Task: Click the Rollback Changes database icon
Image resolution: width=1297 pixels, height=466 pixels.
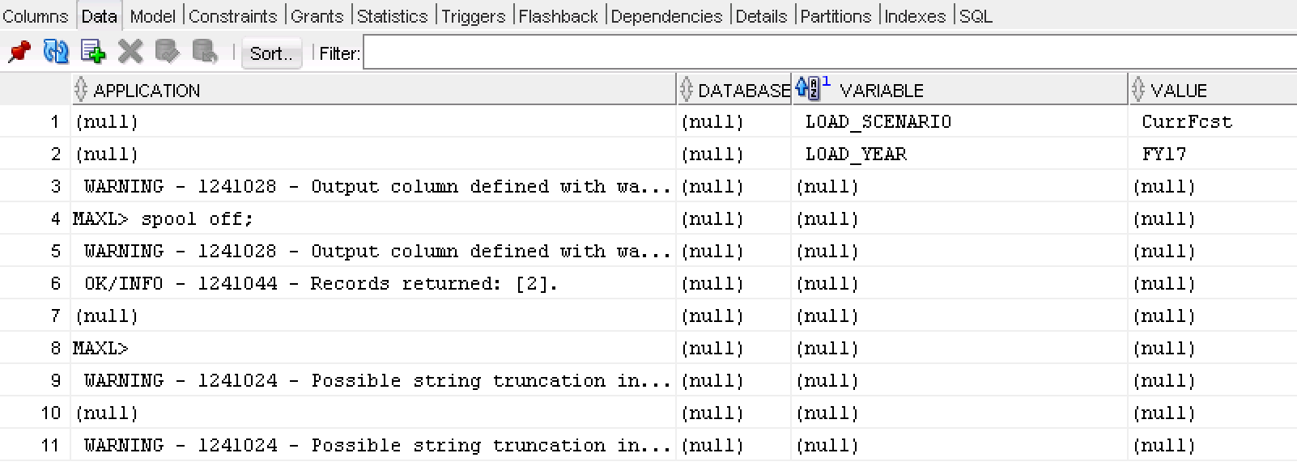Action: pos(205,53)
